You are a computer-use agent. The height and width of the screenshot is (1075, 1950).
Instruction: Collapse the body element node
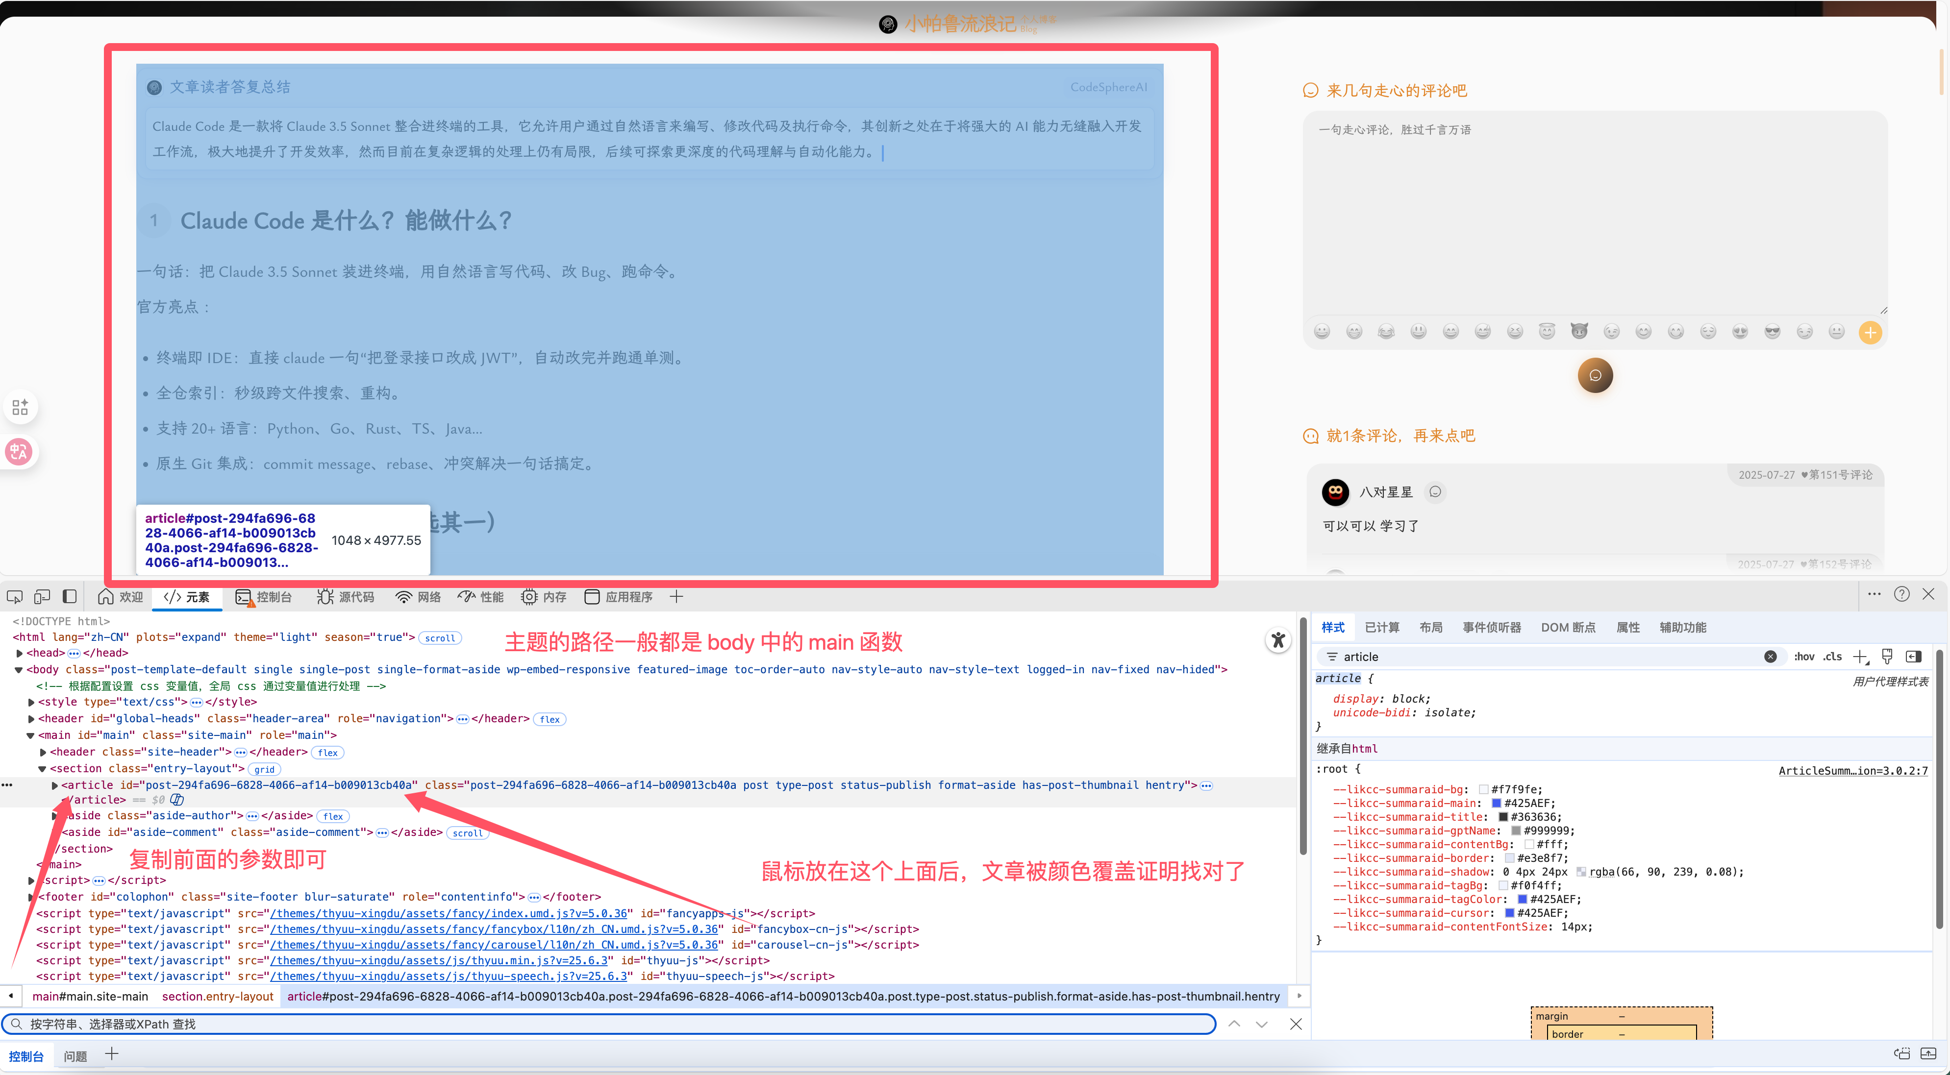pos(19,669)
